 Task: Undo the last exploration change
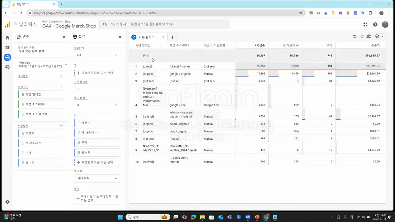(x=355, y=36)
